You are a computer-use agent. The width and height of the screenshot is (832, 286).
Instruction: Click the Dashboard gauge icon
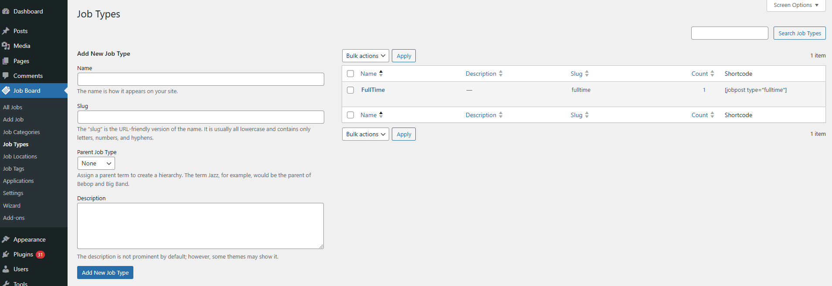coord(6,11)
